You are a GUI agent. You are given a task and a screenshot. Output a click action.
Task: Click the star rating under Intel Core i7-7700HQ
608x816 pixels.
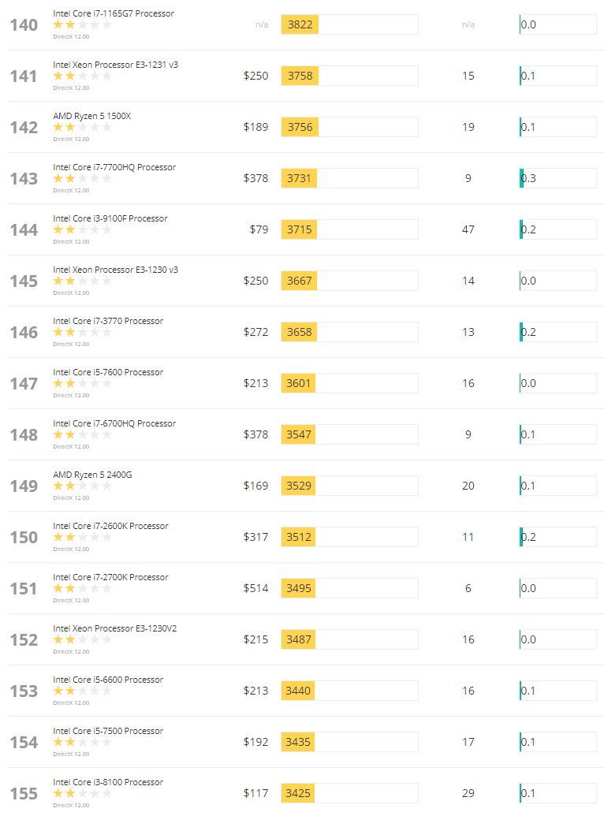click(x=82, y=178)
